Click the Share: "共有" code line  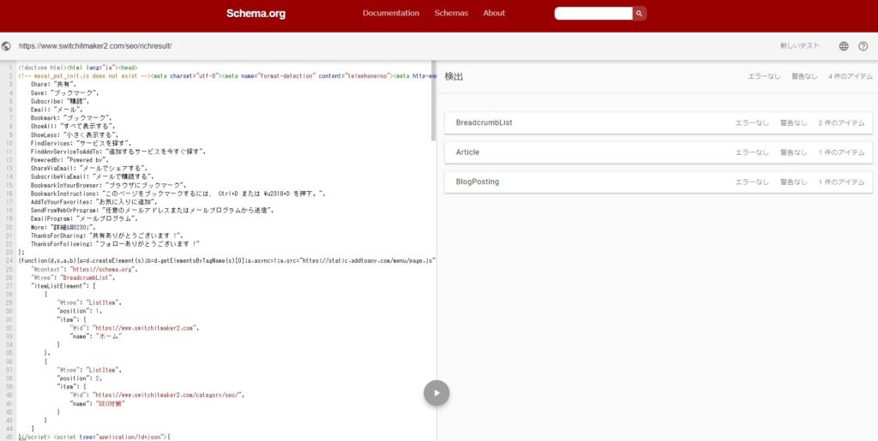pos(54,85)
